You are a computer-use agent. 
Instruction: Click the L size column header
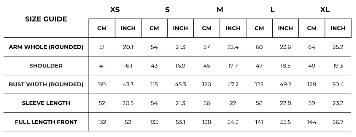(272, 9)
